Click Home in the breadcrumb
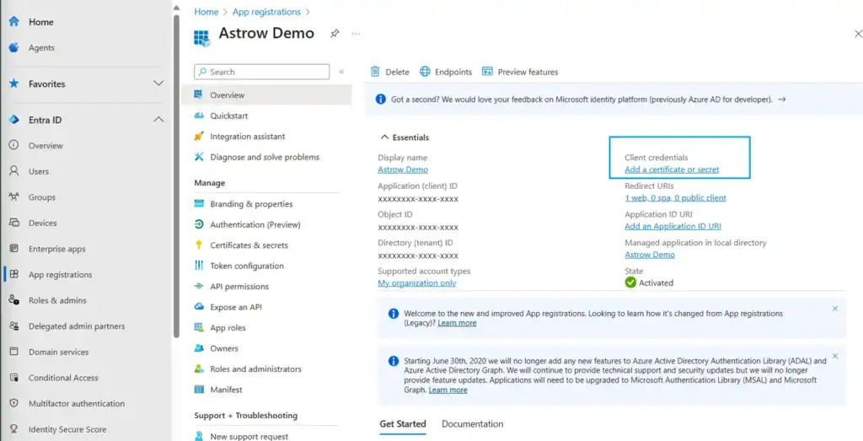Image resolution: width=863 pixels, height=441 pixels. 206,12
